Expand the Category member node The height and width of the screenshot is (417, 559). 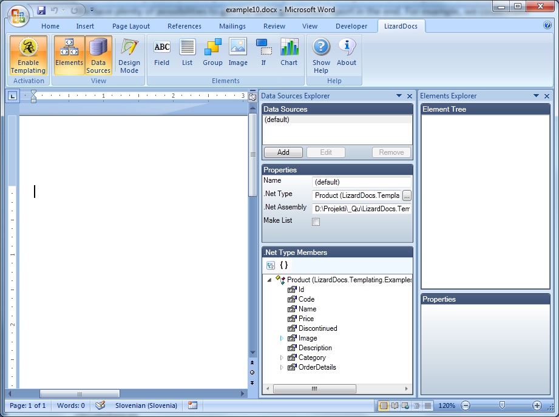[x=282, y=358]
